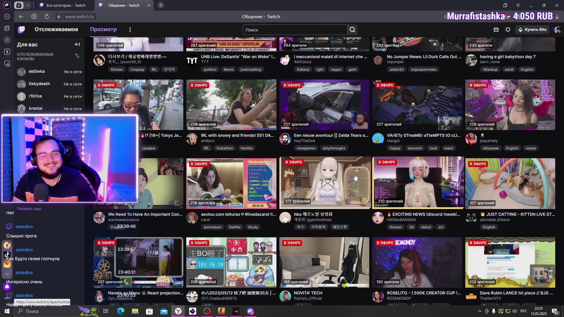
Task: Open stream title 'having a girl babython day 7'
Action: [x=508, y=57]
